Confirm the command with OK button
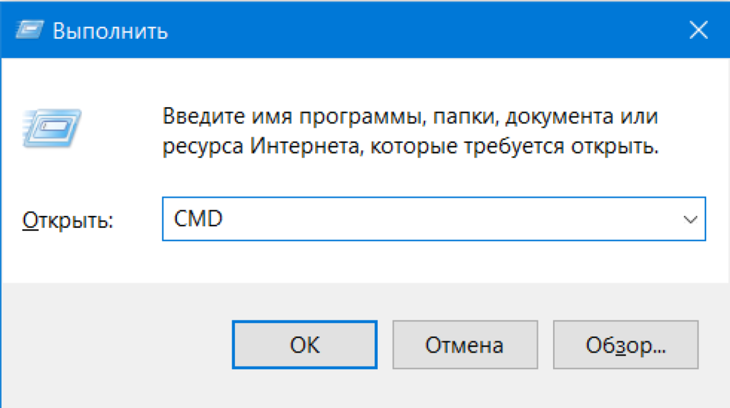 (x=305, y=345)
